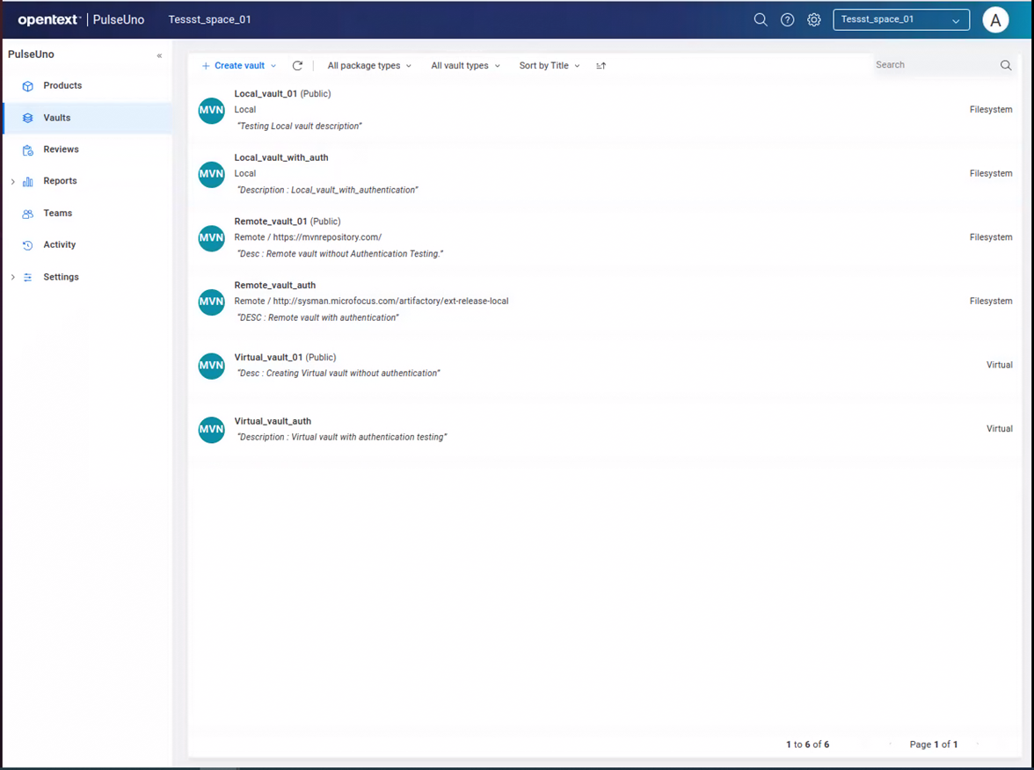This screenshot has width=1034, height=770.
Task: Open the Tessst_space_01 space selector dropdown
Action: coord(900,19)
